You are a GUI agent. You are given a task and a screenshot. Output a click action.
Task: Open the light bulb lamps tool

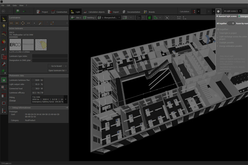coord(4,26)
